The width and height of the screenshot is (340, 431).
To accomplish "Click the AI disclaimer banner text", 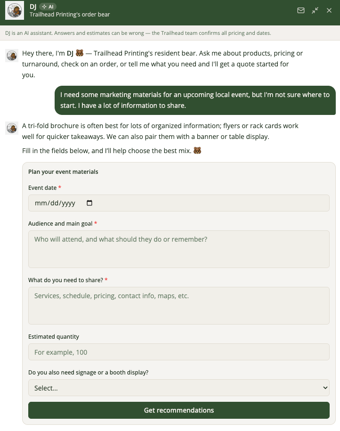I will tap(138, 33).
